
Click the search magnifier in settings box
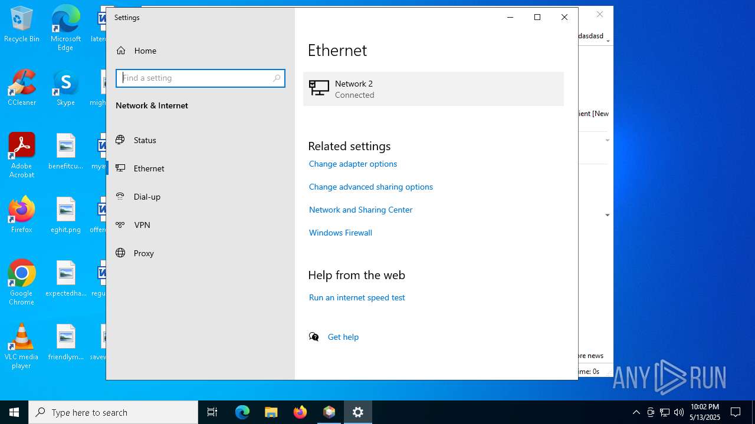pyautogui.click(x=277, y=78)
